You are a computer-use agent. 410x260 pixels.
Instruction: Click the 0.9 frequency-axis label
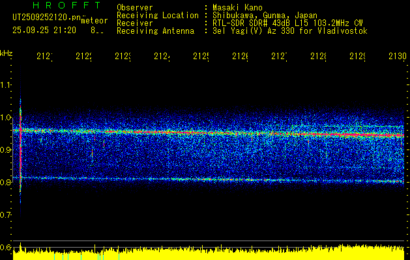tap(5, 149)
